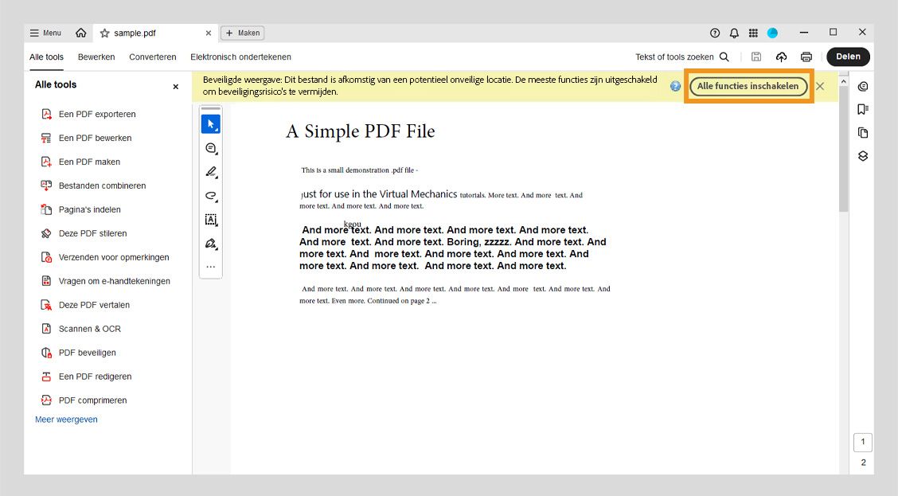The image size is (898, 496).
Task: Open Scannen & OCR tool
Action: (x=80, y=329)
